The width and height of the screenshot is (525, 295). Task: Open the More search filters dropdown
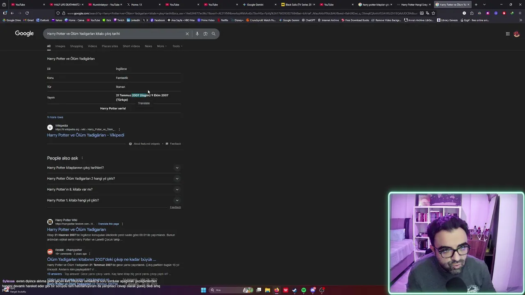click(162, 46)
